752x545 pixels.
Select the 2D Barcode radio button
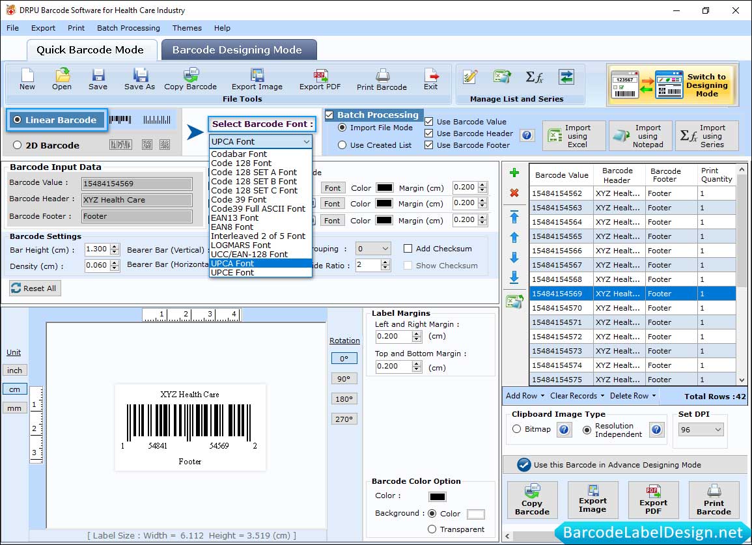tap(18, 145)
